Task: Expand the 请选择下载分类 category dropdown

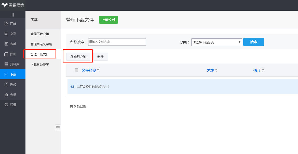Action: coord(216,42)
